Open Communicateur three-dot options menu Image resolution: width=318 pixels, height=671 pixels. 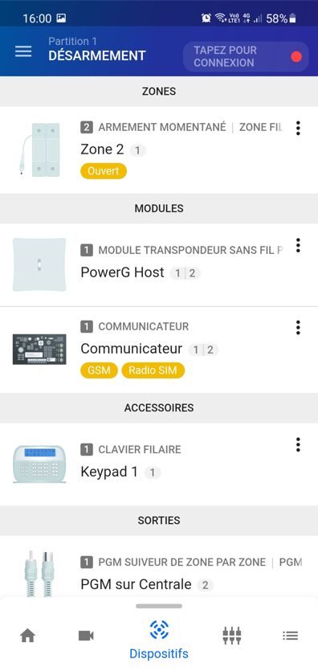298,327
